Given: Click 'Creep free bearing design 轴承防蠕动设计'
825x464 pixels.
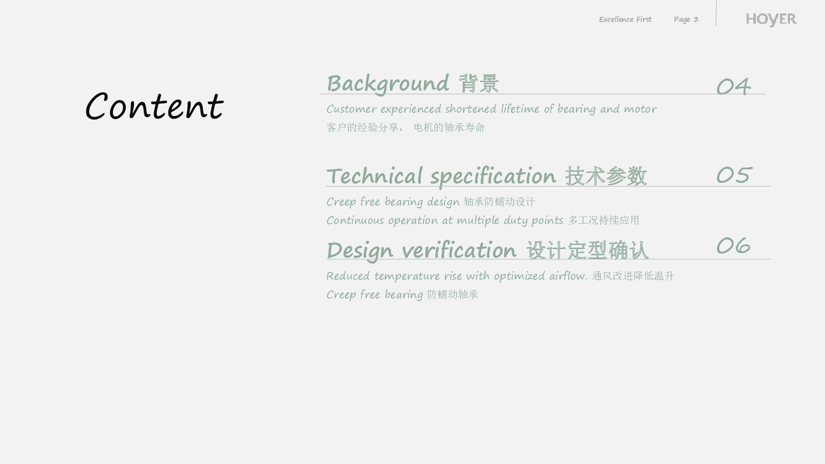Looking at the screenshot, I should pos(431,202).
